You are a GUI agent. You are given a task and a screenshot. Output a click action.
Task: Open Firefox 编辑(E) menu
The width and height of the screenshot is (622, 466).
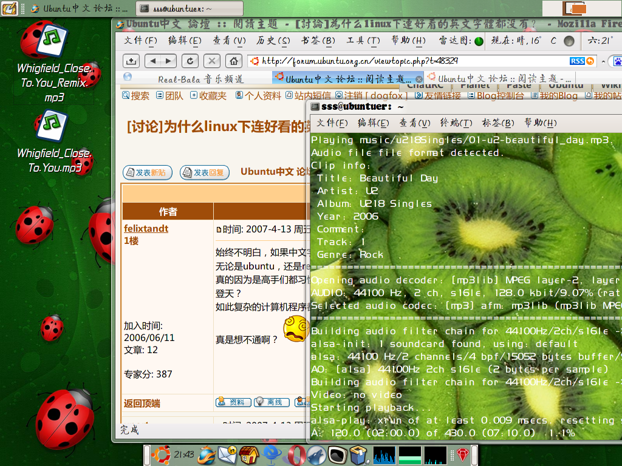coord(185,41)
